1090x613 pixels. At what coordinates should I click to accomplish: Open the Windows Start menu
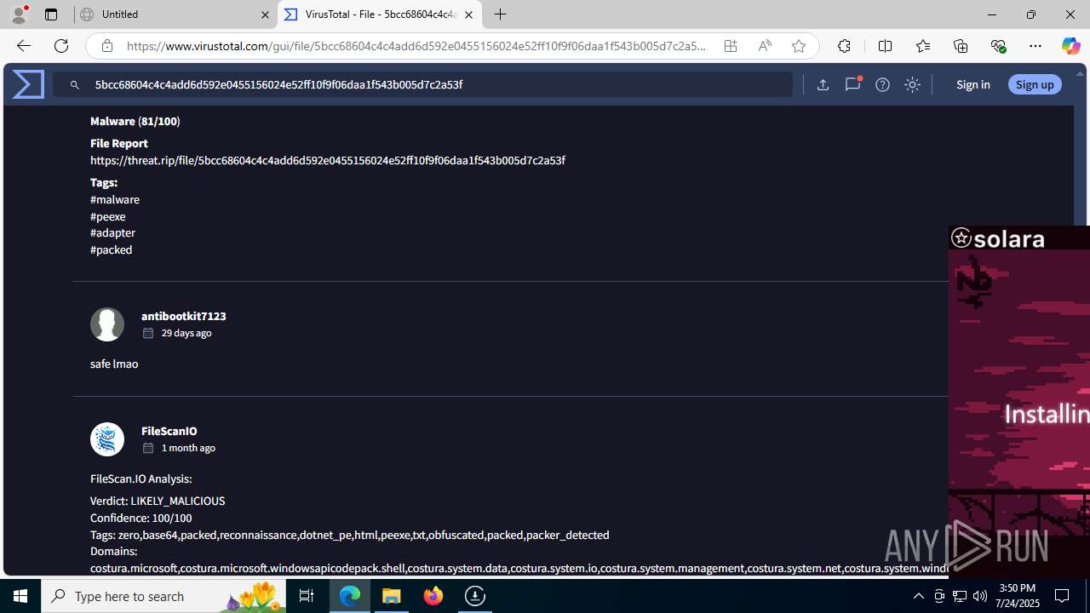(x=20, y=596)
